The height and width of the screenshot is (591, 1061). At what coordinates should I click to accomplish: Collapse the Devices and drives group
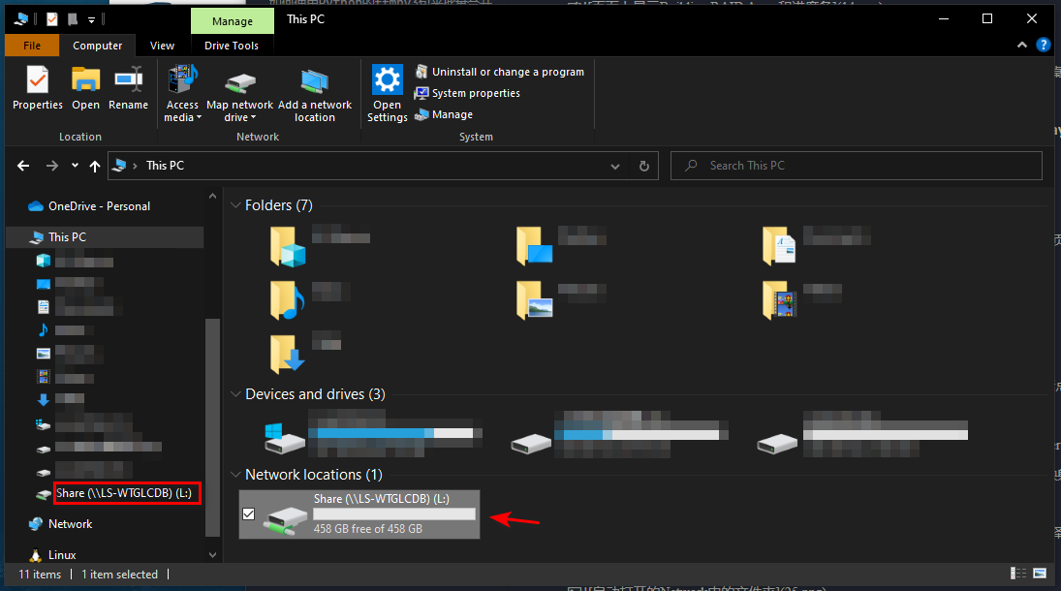pos(235,394)
